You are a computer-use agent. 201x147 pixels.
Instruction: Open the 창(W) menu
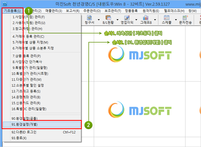tap(192, 11)
